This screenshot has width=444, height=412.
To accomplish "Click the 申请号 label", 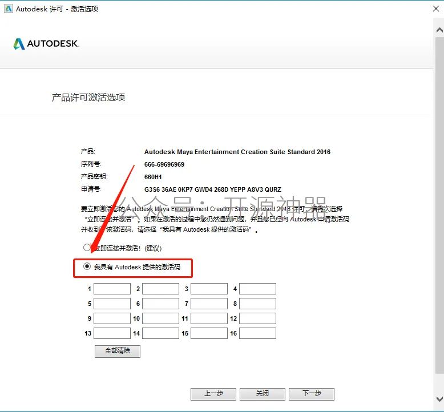I will point(91,189).
